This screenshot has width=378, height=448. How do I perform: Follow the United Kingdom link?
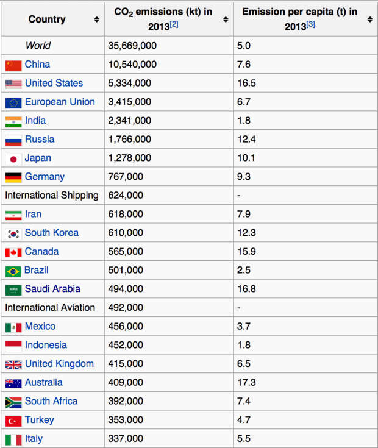click(59, 364)
